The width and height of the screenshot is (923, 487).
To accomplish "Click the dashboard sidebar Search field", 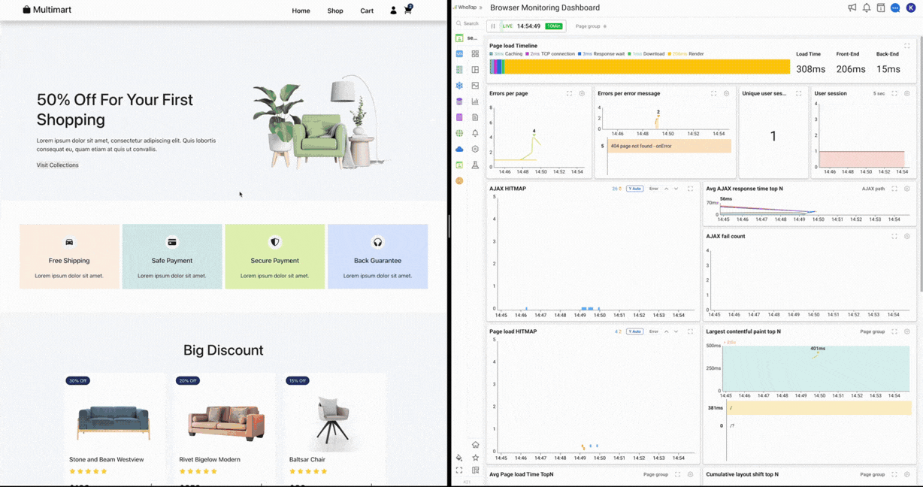I will pyautogui.click(x=468, y=23).
